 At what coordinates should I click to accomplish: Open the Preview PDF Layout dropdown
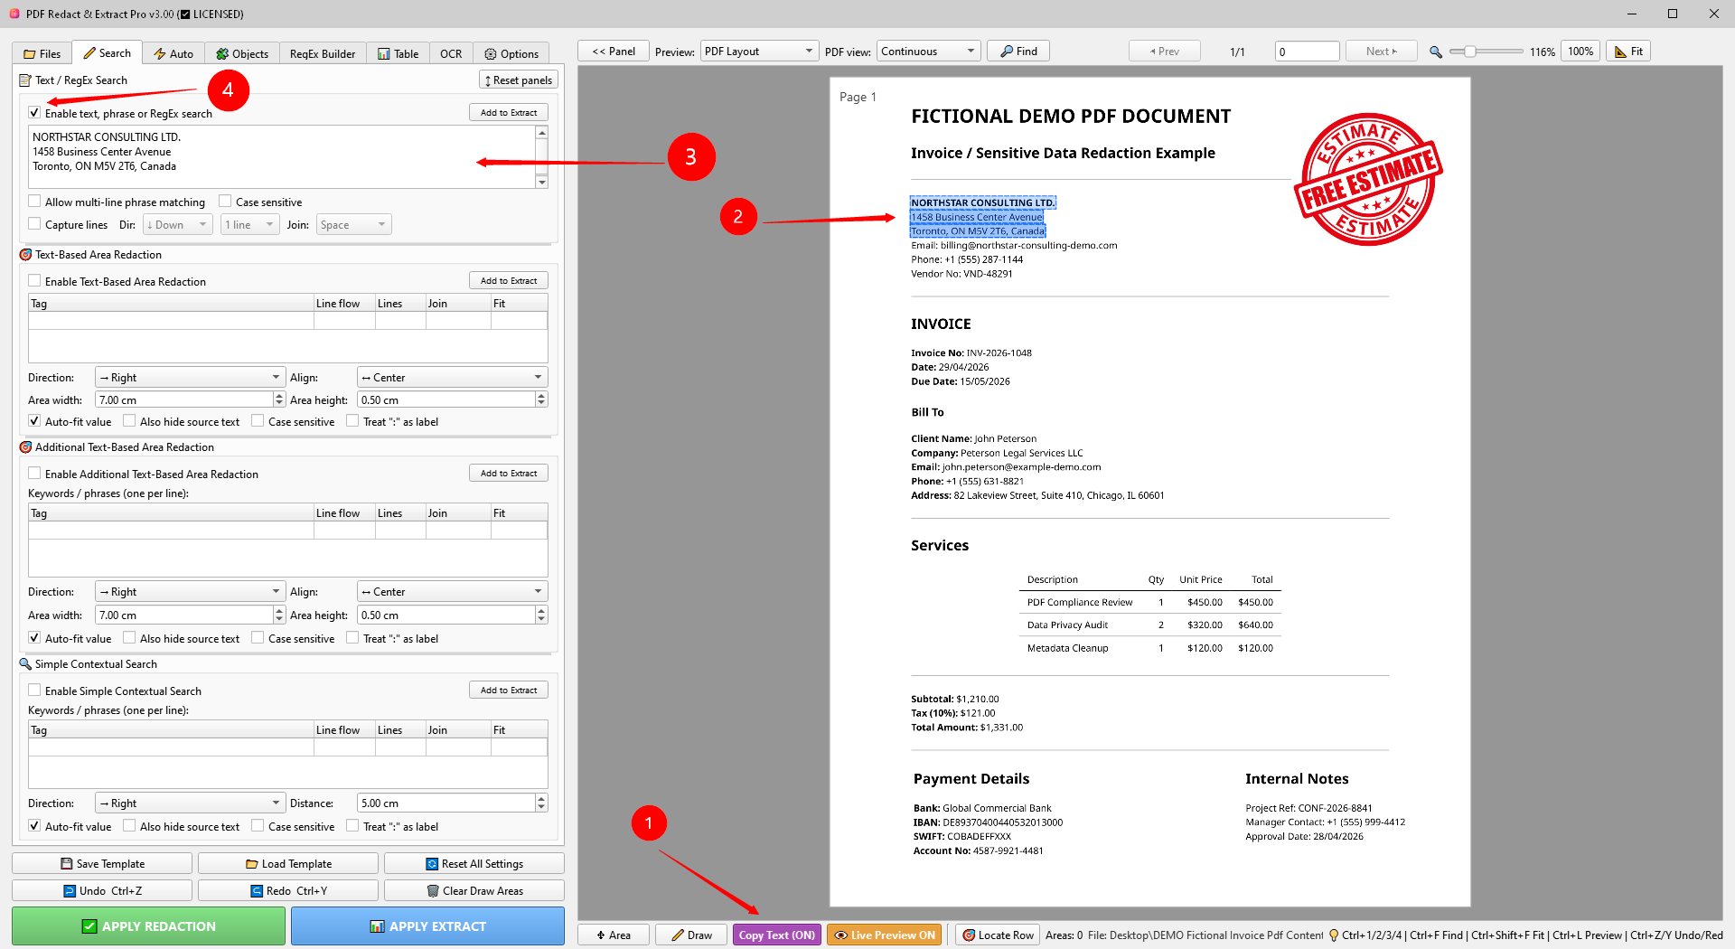(759, 52)
